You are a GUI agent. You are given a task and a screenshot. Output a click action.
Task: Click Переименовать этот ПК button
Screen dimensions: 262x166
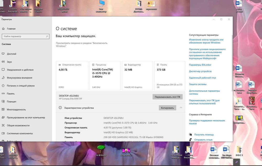pyautogui.click(x=167, y=97)
